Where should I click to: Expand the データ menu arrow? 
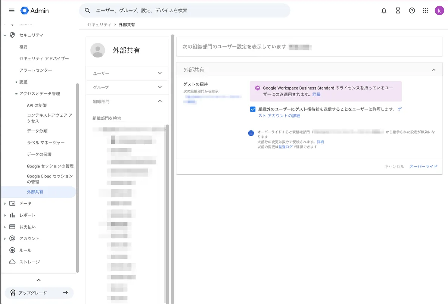[x=5, y=204]
